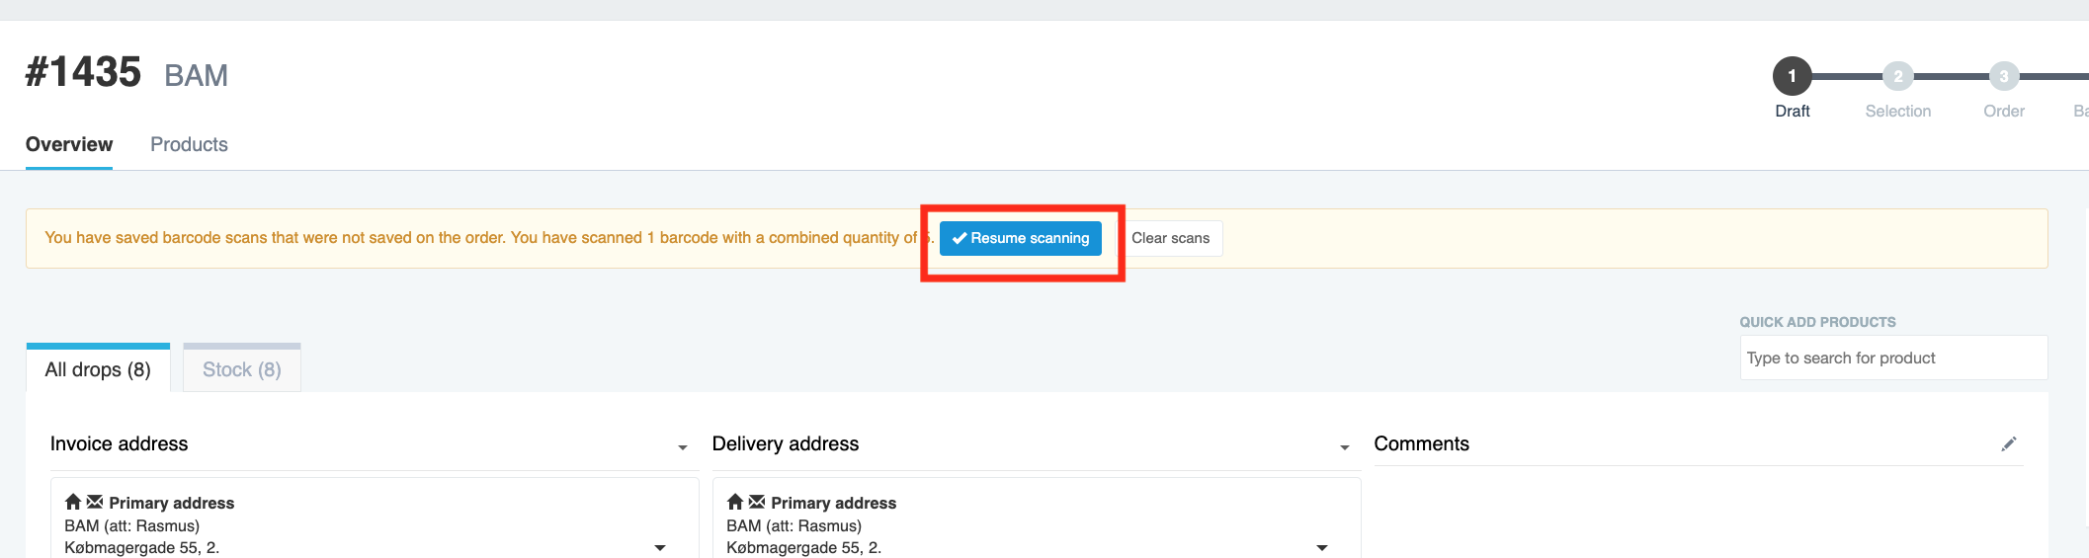
Task: Switch to the Products tab
Action: coord(189,144)
